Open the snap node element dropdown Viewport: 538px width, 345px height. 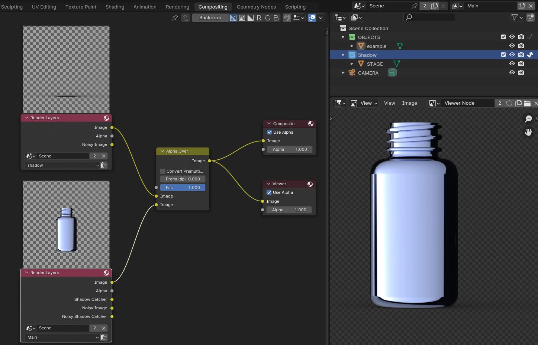[x=299, y=18]
